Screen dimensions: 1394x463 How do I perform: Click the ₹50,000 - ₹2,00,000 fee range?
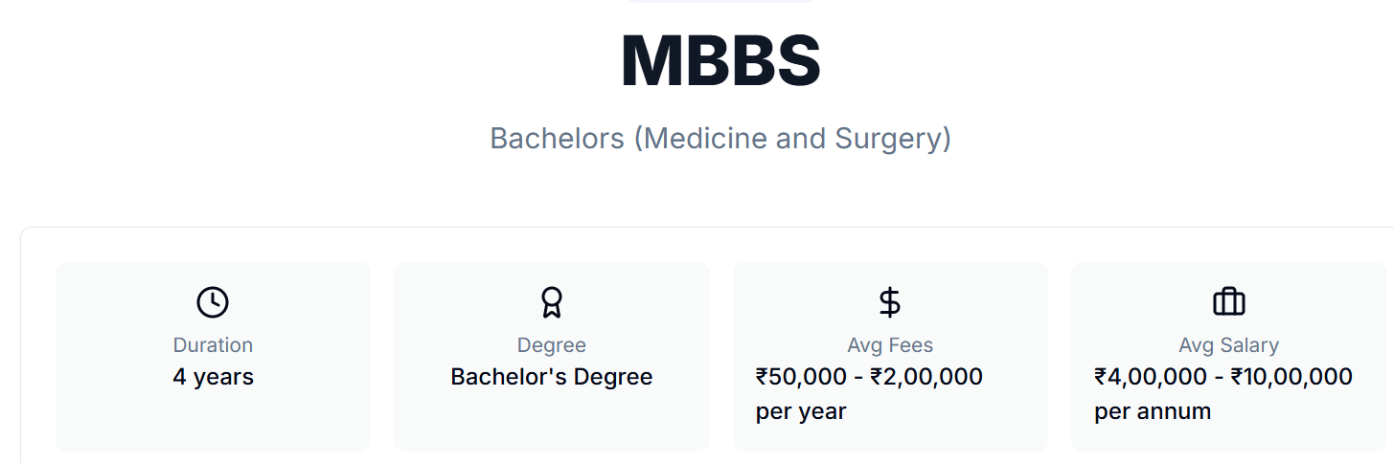tap(869, 377)
